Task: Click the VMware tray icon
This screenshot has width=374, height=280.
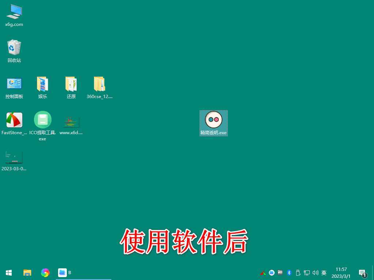Action: pyautogui.click(x=280, y=272)
